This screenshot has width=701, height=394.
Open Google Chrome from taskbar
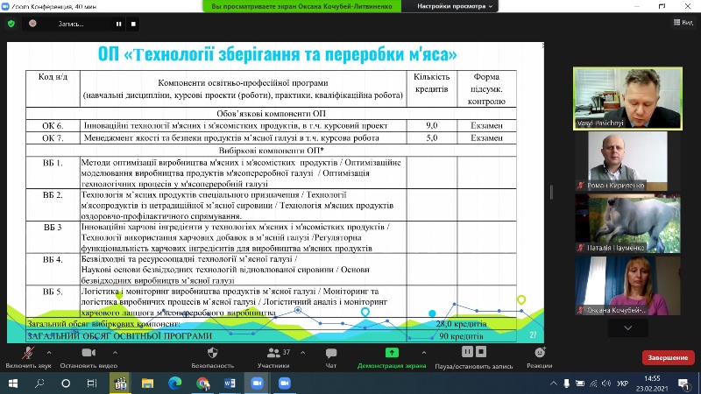(x=202, y=383)
